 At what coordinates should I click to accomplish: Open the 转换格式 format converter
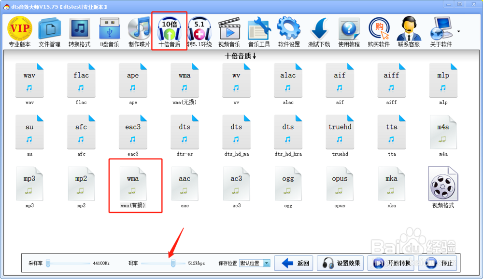(80, 32)
